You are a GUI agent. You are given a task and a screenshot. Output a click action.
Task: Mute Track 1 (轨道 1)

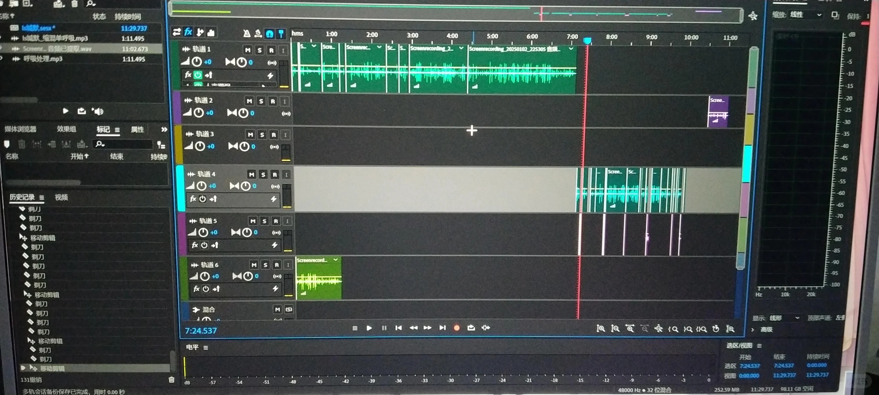click(248, 50)
